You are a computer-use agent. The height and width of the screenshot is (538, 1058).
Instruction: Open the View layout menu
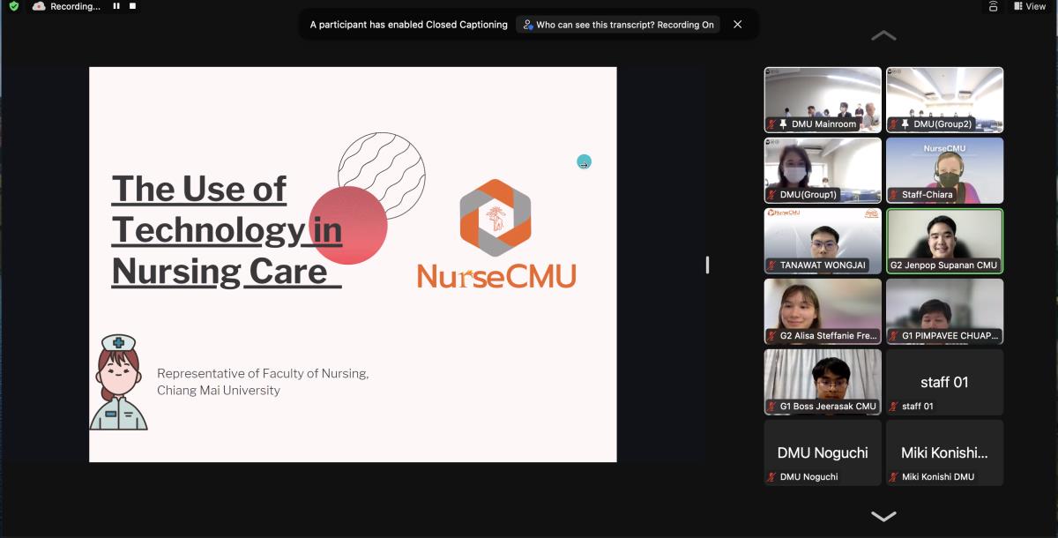tap(1030, 6)
